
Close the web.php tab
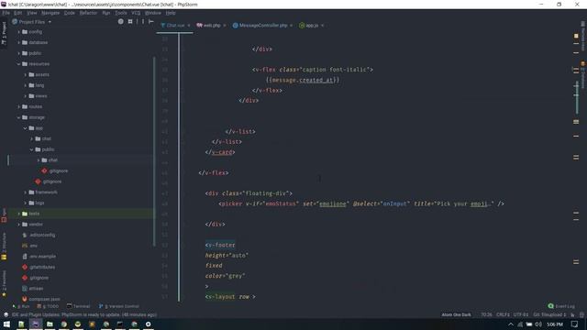224,26
